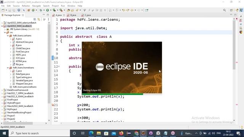Click the Search pencil toolbar icon

point(77,10)
